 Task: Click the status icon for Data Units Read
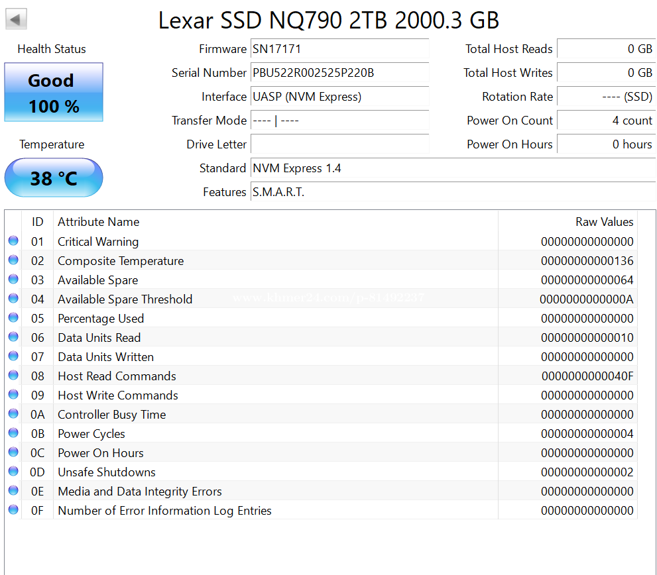[13, 337]
